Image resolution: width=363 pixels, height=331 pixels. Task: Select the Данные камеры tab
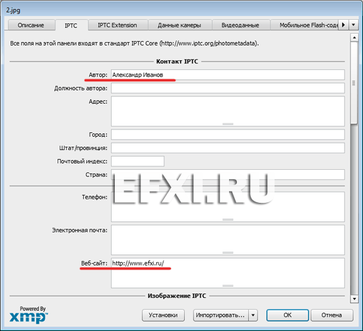tap(180, 25)
